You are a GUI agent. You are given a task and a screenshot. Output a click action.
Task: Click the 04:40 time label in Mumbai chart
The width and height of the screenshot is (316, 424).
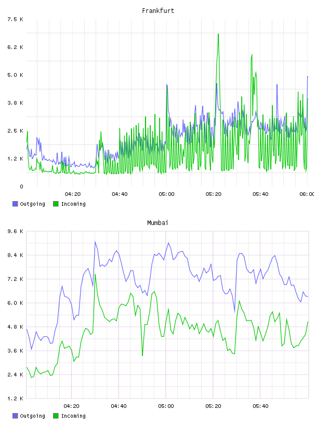tap(119, 406)
